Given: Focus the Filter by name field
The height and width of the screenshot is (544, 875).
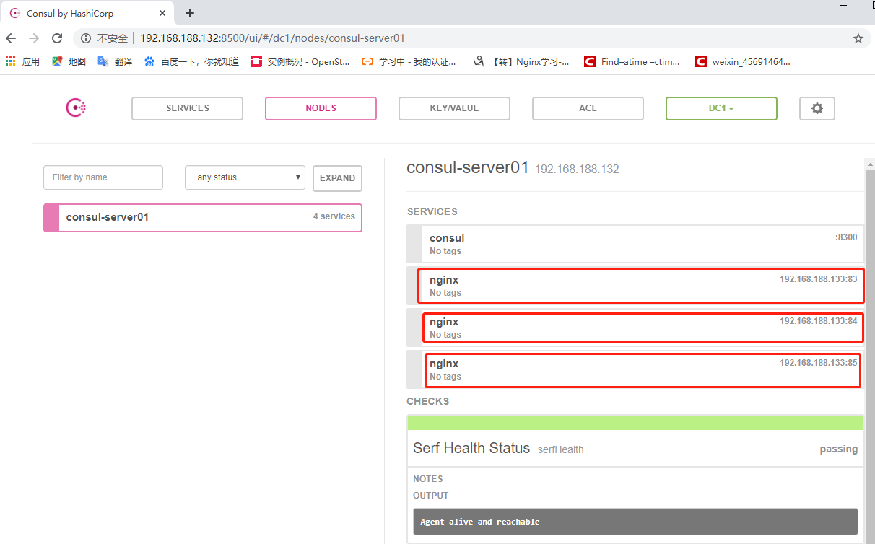Looking at the screenshot, I should point(103,177).
